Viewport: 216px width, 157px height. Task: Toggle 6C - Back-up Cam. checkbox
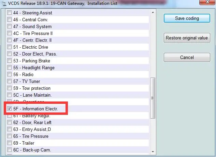pyautogui.click(x=9, y=150)
